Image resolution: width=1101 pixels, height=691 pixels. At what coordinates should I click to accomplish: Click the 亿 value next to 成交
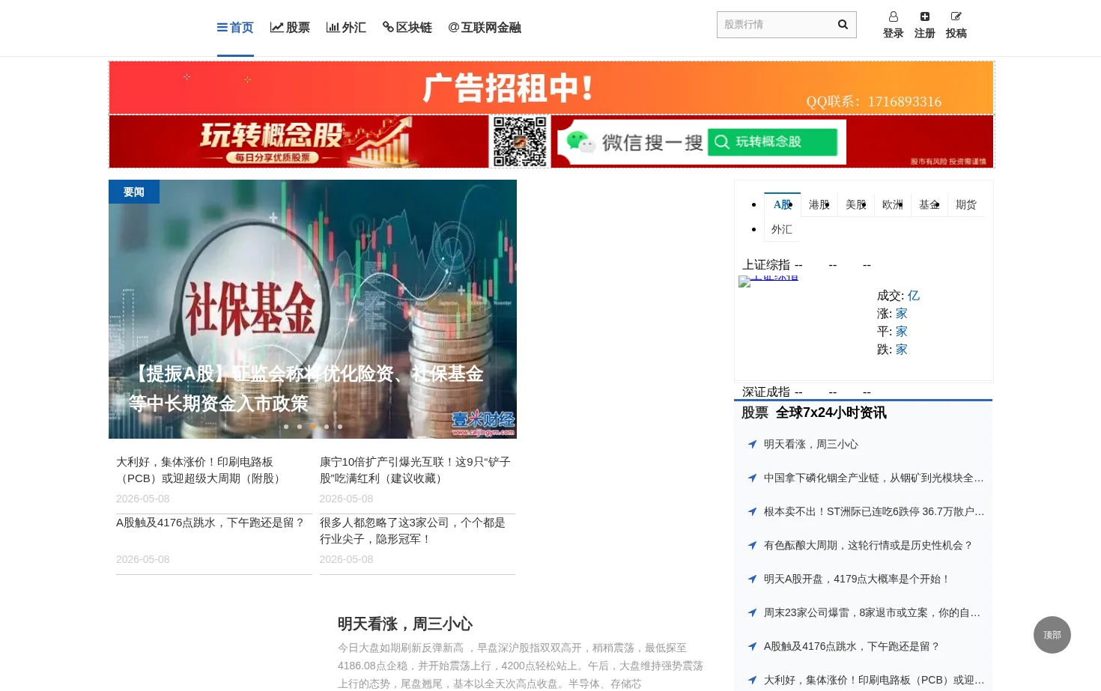click(914, 296)
